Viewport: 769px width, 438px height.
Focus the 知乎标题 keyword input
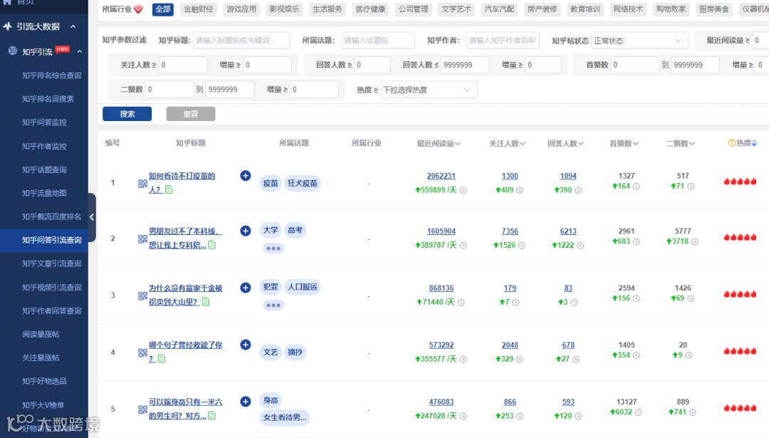241,41
